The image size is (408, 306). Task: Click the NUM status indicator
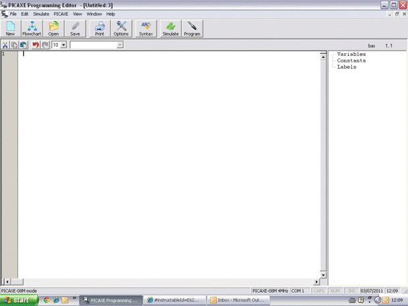click(x=335, y=291)
